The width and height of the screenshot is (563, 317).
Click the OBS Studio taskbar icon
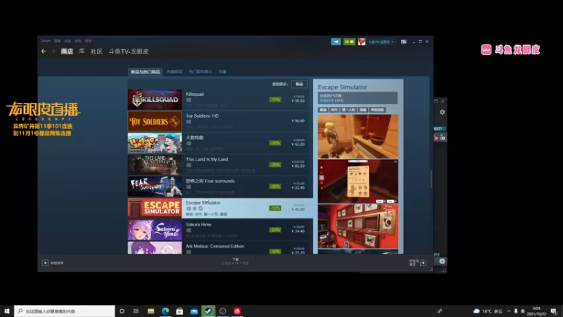[222, 311]
